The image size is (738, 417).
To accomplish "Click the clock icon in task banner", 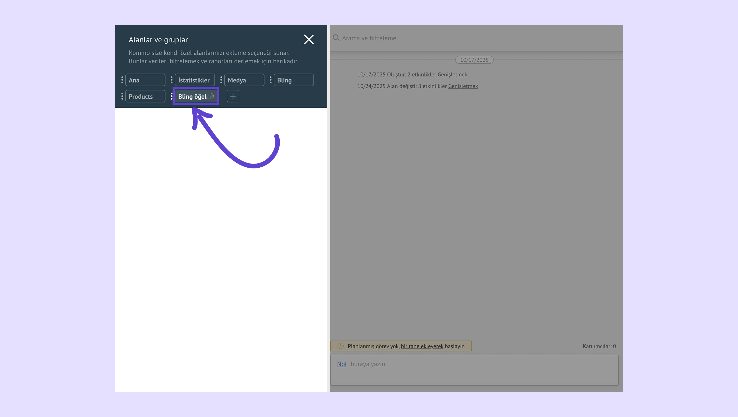I will coord(340,346).
